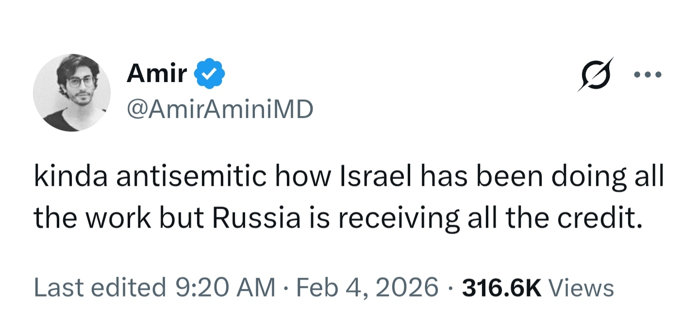Open Amir's profile picture
Viewport: 699px width, 330px height.
[x=72, y=93]
